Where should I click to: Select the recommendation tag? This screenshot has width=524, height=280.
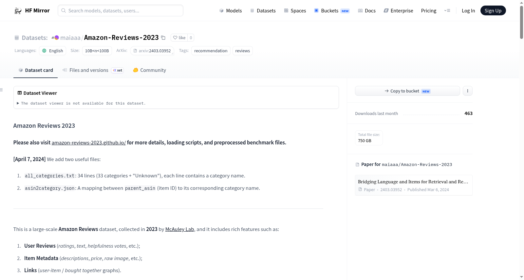[211, 51]
